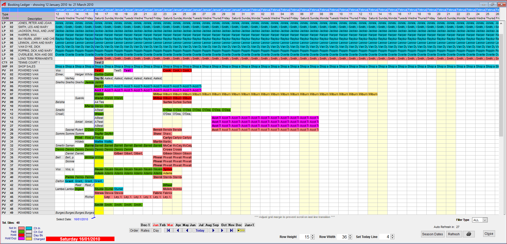This screenshot has height=244, width=507.
Task: Jump to last date with end arrow
Action: [231, 231]
